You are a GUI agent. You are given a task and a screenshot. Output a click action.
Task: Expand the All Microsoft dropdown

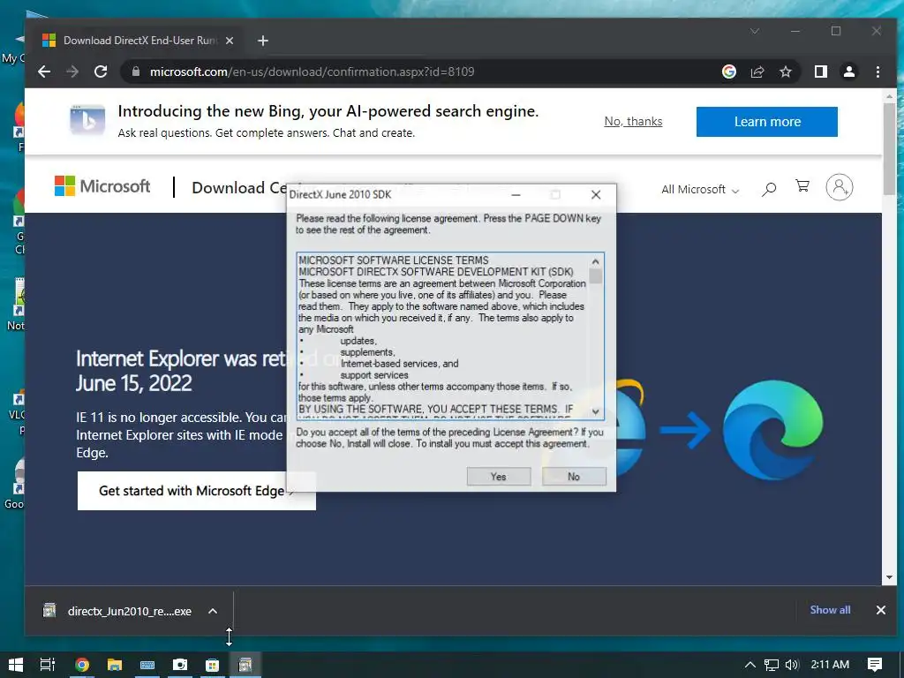pyautogui.click(x=700, y=189)
